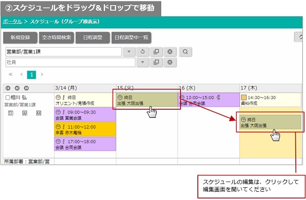Click the 社員 input field
The width and height of the screenshot is (306, 200).
[70, 62]
